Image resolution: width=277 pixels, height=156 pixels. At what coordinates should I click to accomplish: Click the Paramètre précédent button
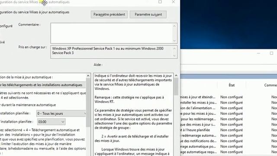pos(109,14)
